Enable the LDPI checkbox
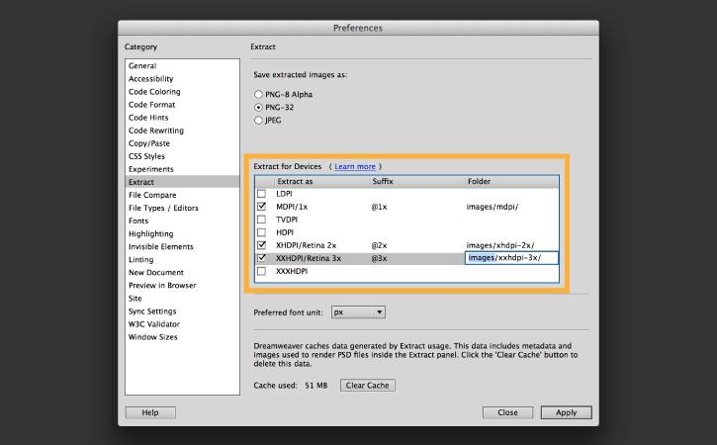The image size is (717, 445). click(261, 194)
